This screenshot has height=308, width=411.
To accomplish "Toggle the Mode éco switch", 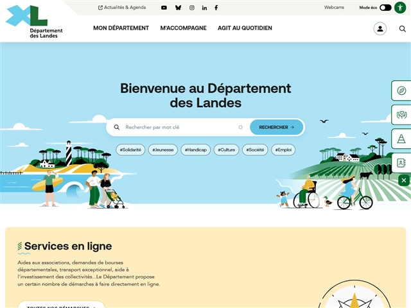I will tap(385, 8).
